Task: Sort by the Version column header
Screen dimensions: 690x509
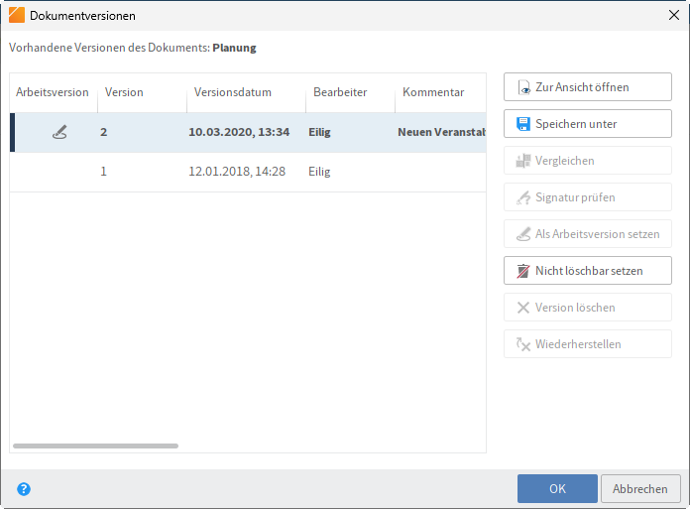Action: 125,92
